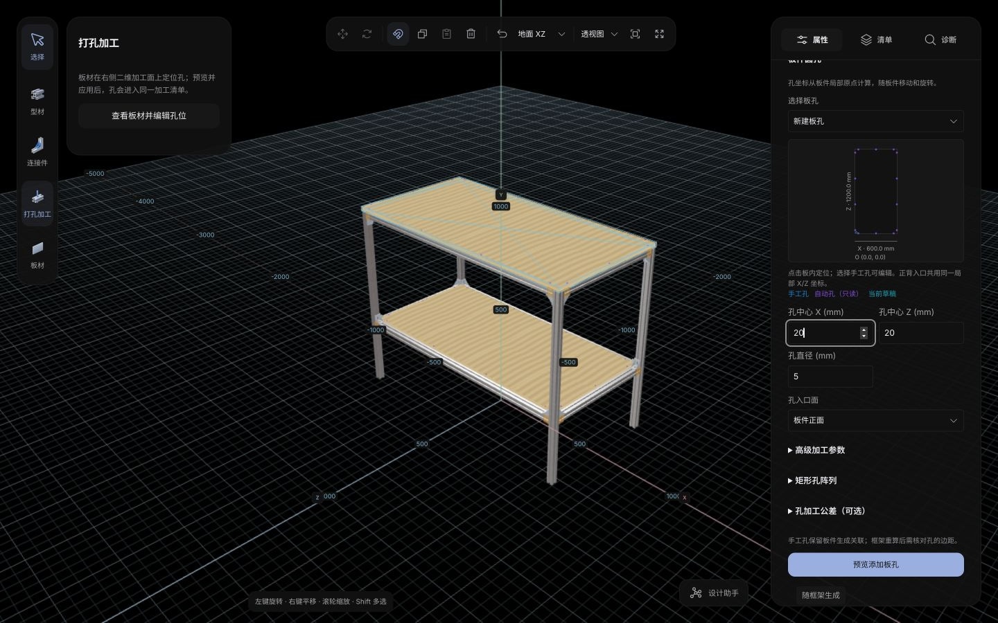Click the 预览添加板孔 button
This screenshot has height=623, width=998.
(x=875, y=565)
